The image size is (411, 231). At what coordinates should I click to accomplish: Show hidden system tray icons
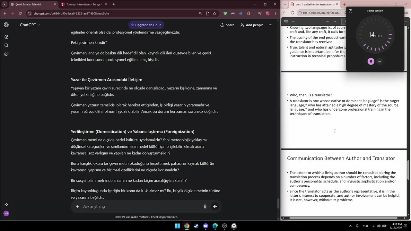(350, 226)
